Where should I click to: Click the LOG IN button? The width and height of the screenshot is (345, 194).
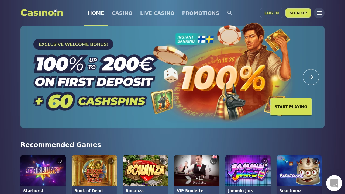[272, 13]
